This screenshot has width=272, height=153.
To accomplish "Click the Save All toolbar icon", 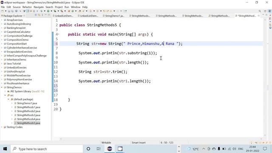I will coord(12,11).
